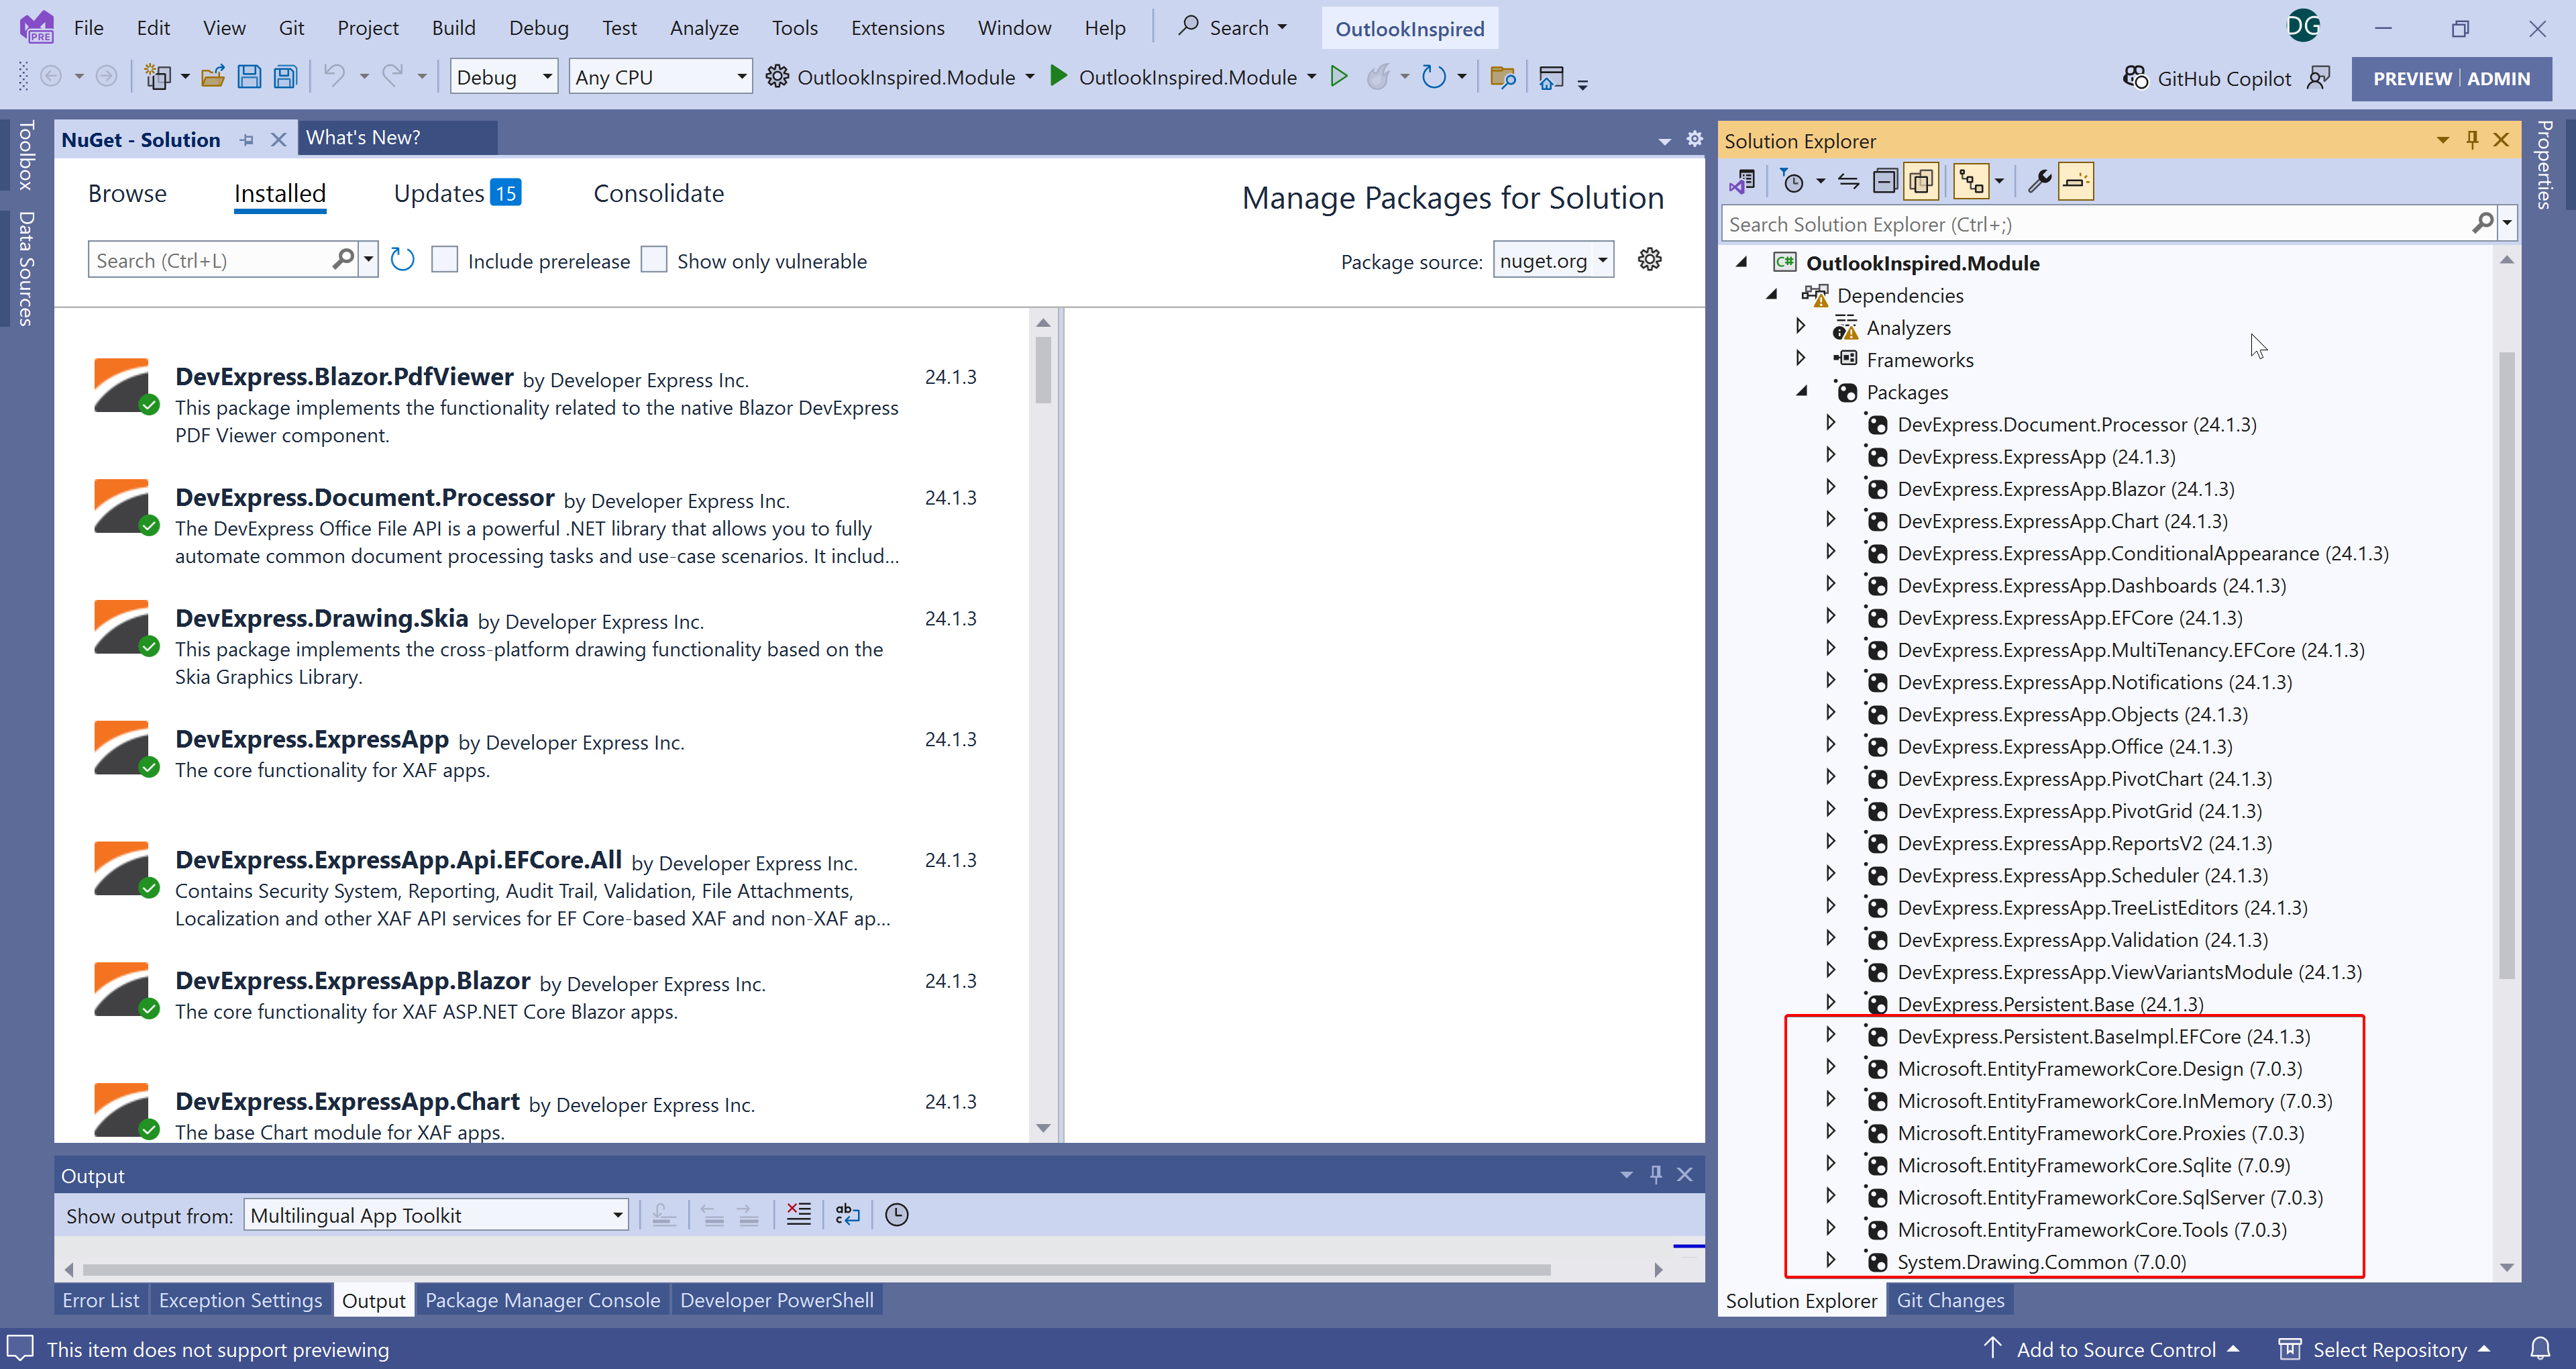This screenshot has width=2576, height=1369.
Task: Expand DevExpress.ExpressApp.Blazor package node
Action: [x=1831, y=487]
